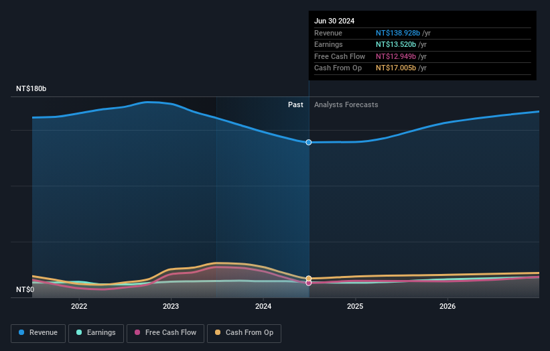The height and width of the screenshot is (351, 550).
Task: Toggle the Free Cash Flow legend button
Action: 165,333
